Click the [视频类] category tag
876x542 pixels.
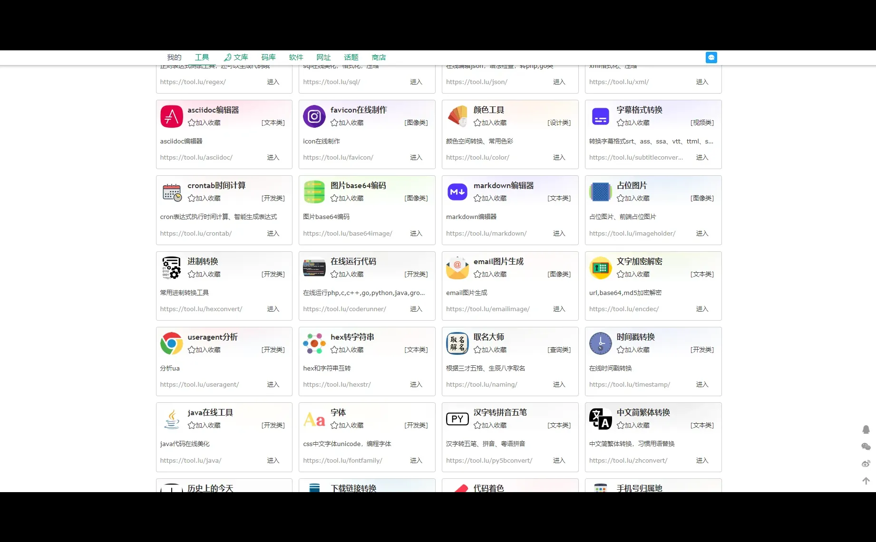point(702,123)
